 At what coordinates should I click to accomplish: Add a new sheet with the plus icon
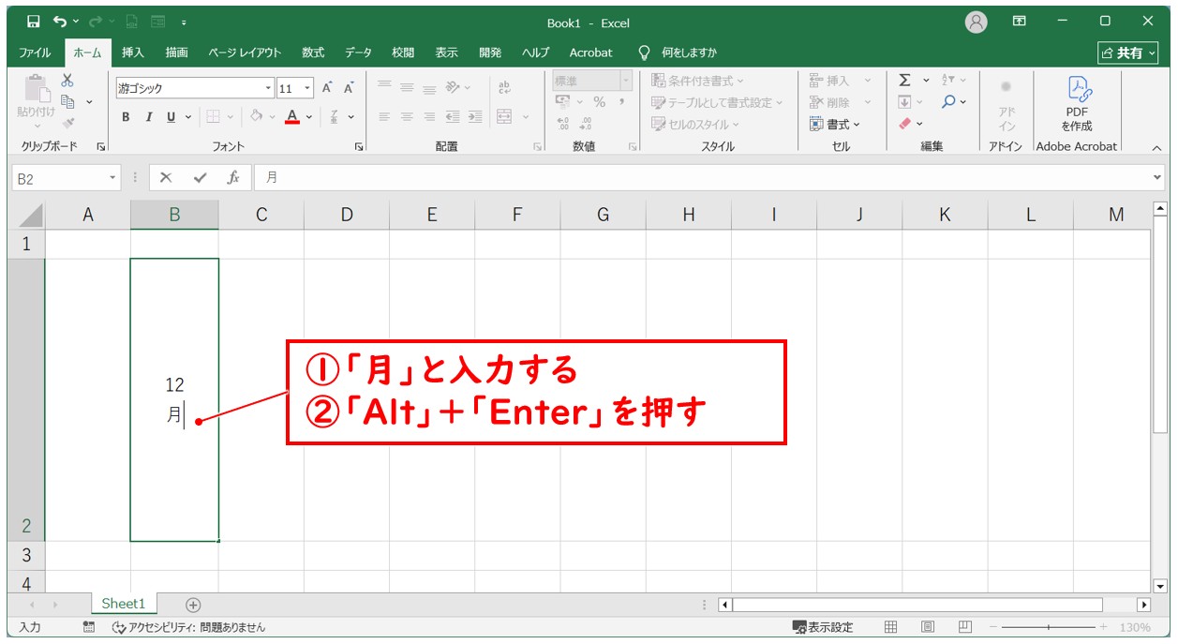pos(193,605)
